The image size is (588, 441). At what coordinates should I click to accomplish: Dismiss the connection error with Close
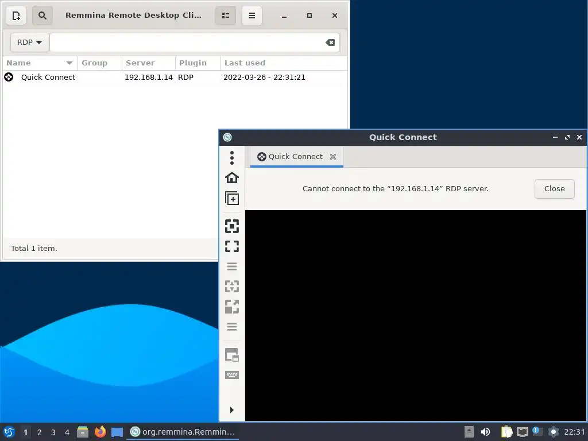coord(554,188)
